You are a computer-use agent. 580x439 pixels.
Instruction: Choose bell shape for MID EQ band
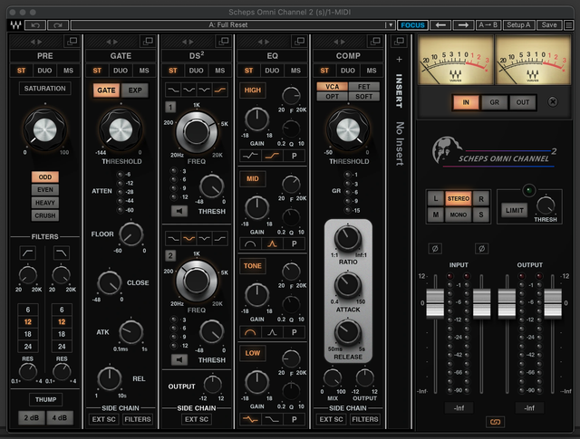(x=272, y=243)
